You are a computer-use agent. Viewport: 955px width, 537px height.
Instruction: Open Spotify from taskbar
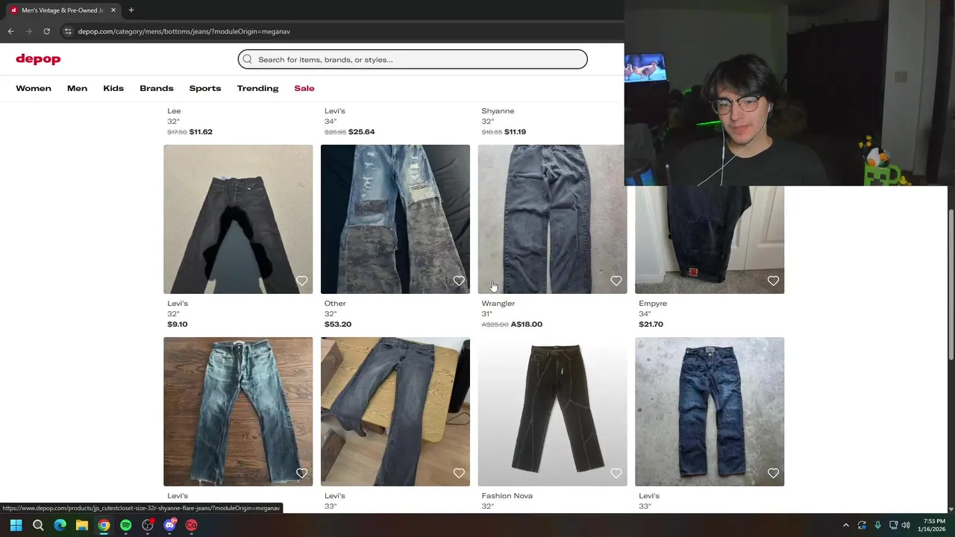[126, 525]
